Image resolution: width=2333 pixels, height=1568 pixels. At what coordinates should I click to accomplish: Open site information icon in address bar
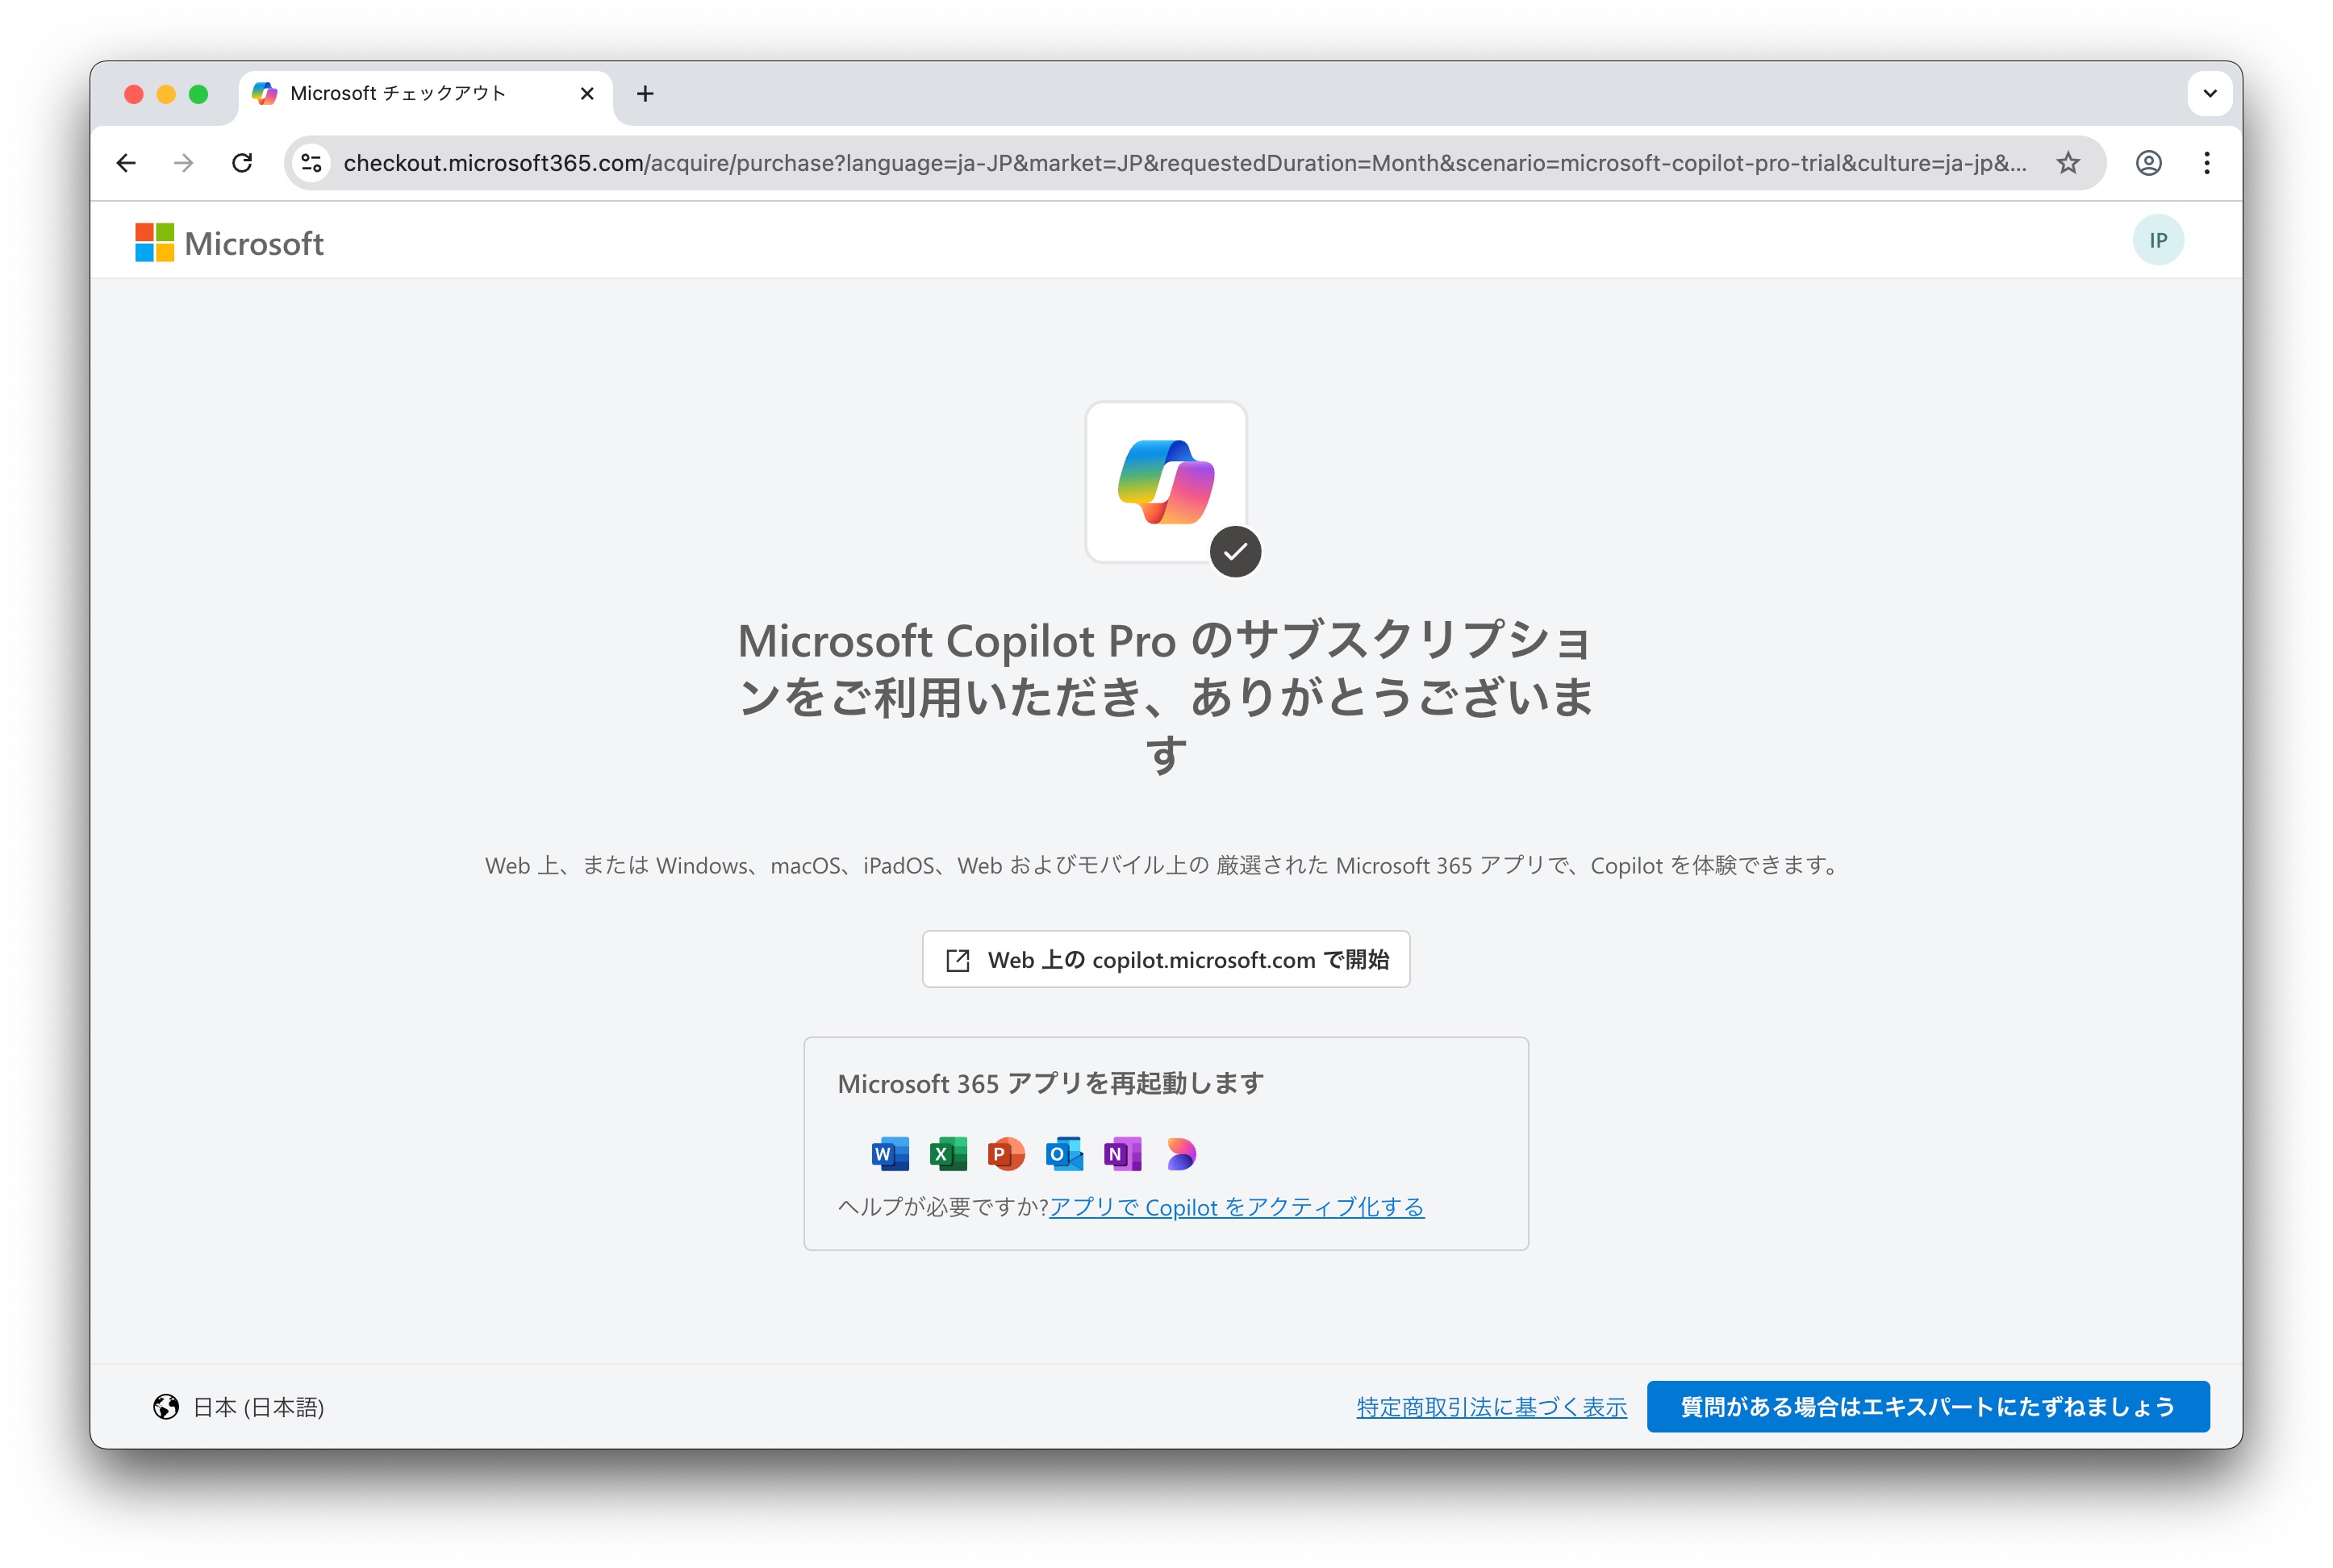312,163
